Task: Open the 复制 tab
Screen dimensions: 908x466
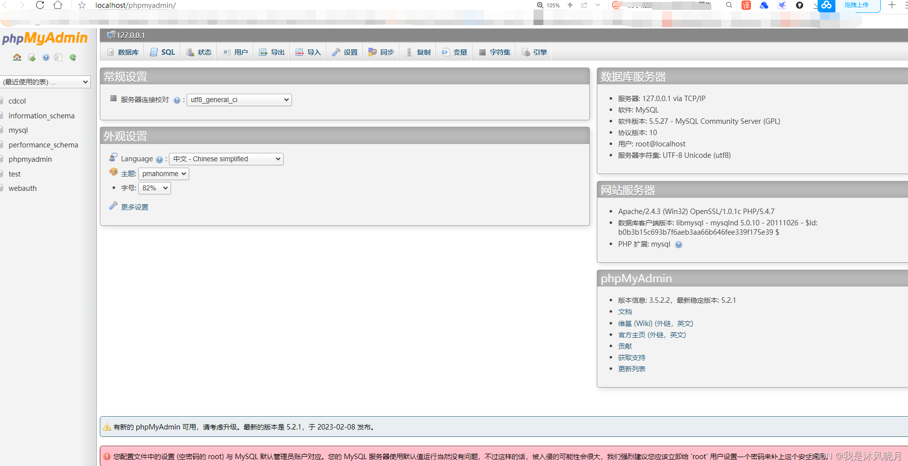Action: click(418, 52)
